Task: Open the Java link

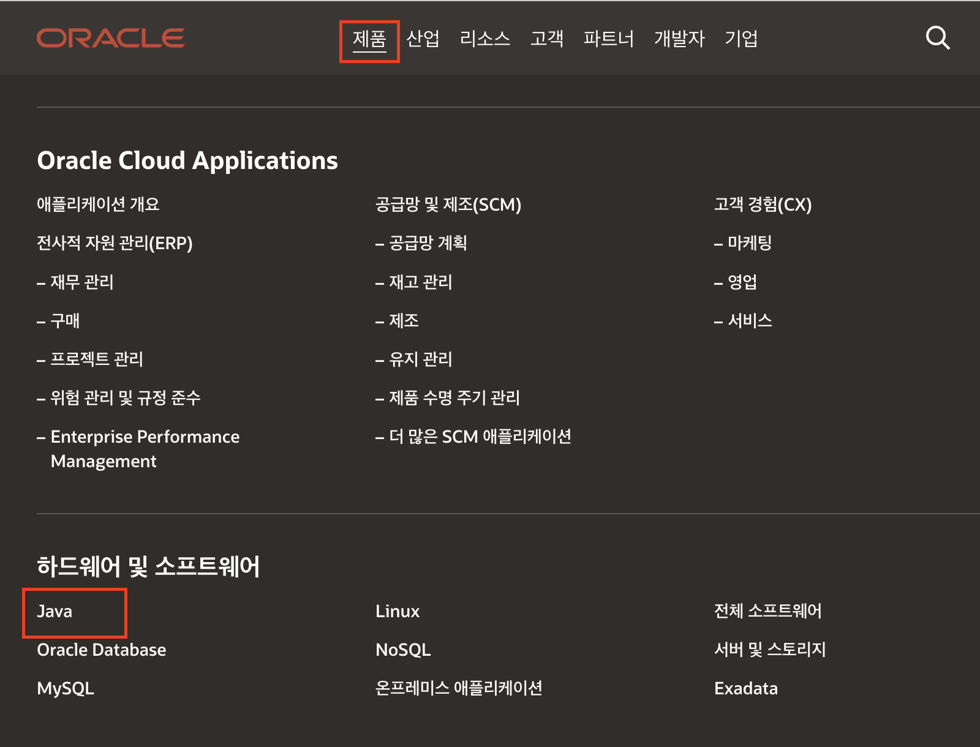Action: click(x=55, y=611)
